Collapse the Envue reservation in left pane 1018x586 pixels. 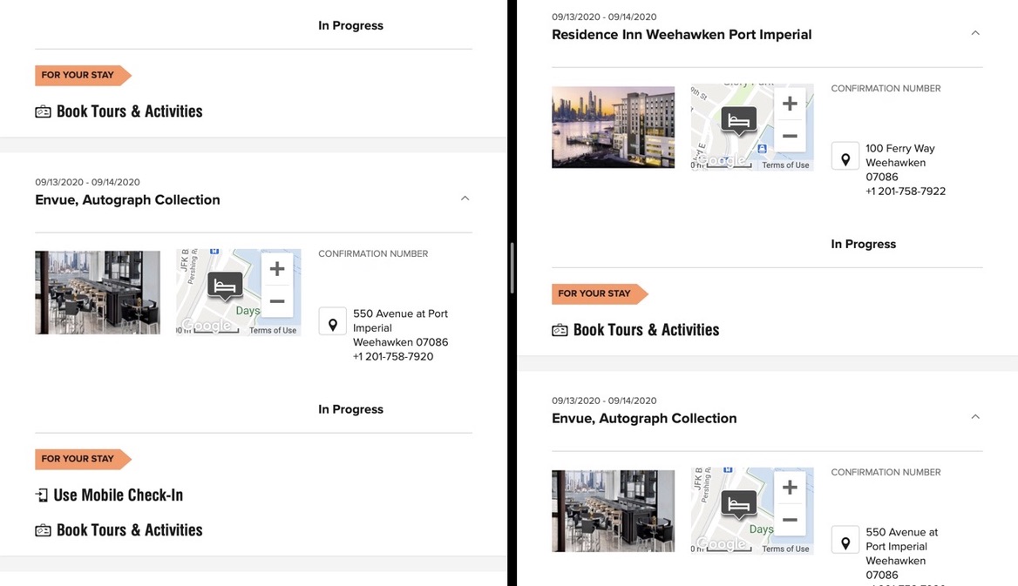(465, 198)
